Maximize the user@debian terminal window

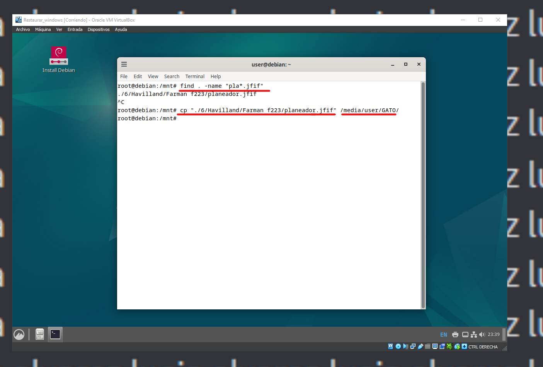pyautogui.click(x=406, y=65)
